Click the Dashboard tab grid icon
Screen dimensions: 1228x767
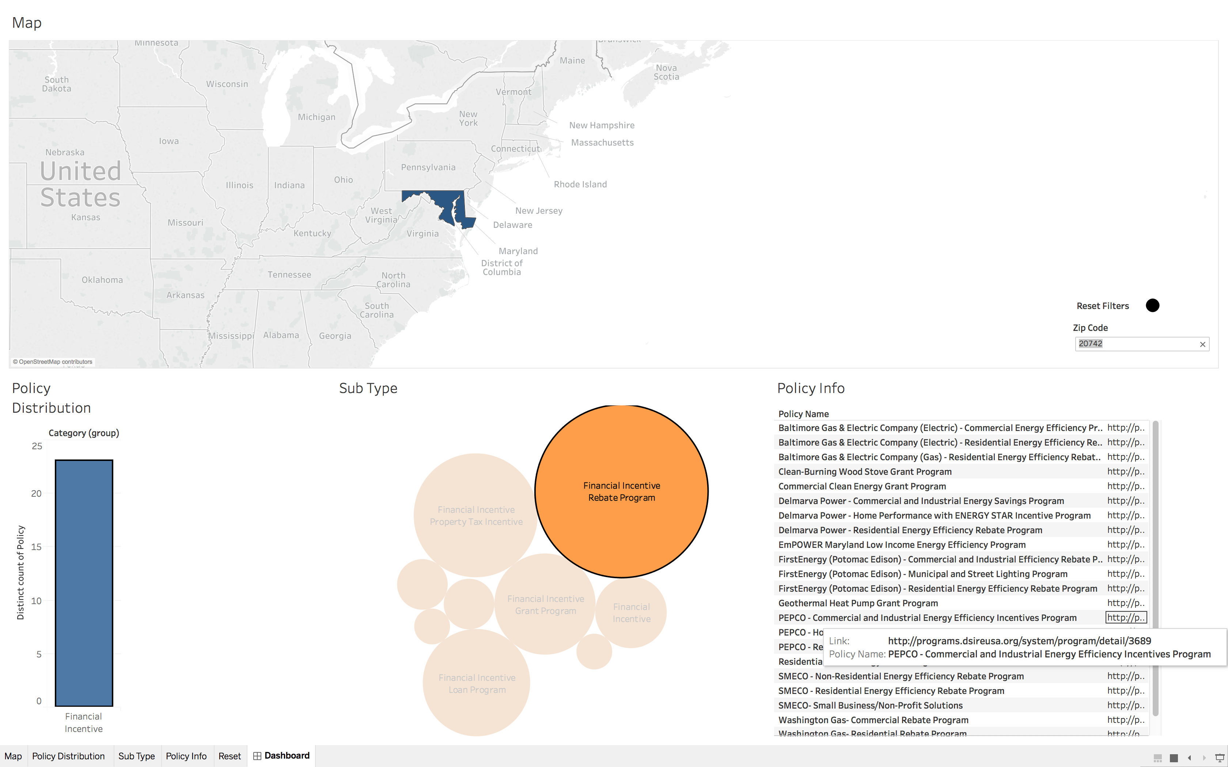click(257, 756)
